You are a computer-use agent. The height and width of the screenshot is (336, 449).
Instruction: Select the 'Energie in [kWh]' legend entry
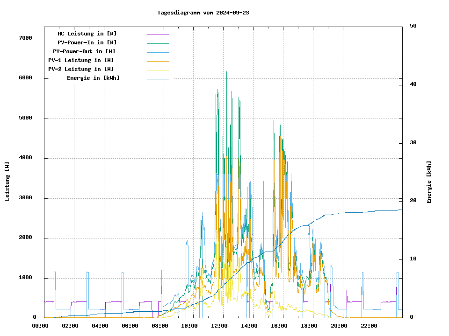(x=93, y=78)
